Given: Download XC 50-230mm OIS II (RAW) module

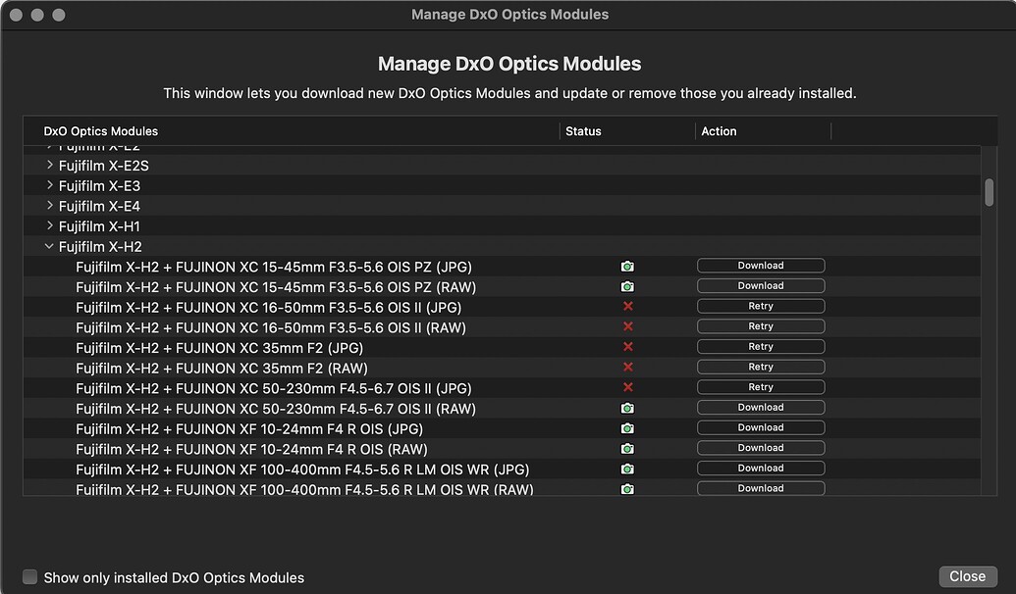Looking at the screenshot, I should click(761, 407).
